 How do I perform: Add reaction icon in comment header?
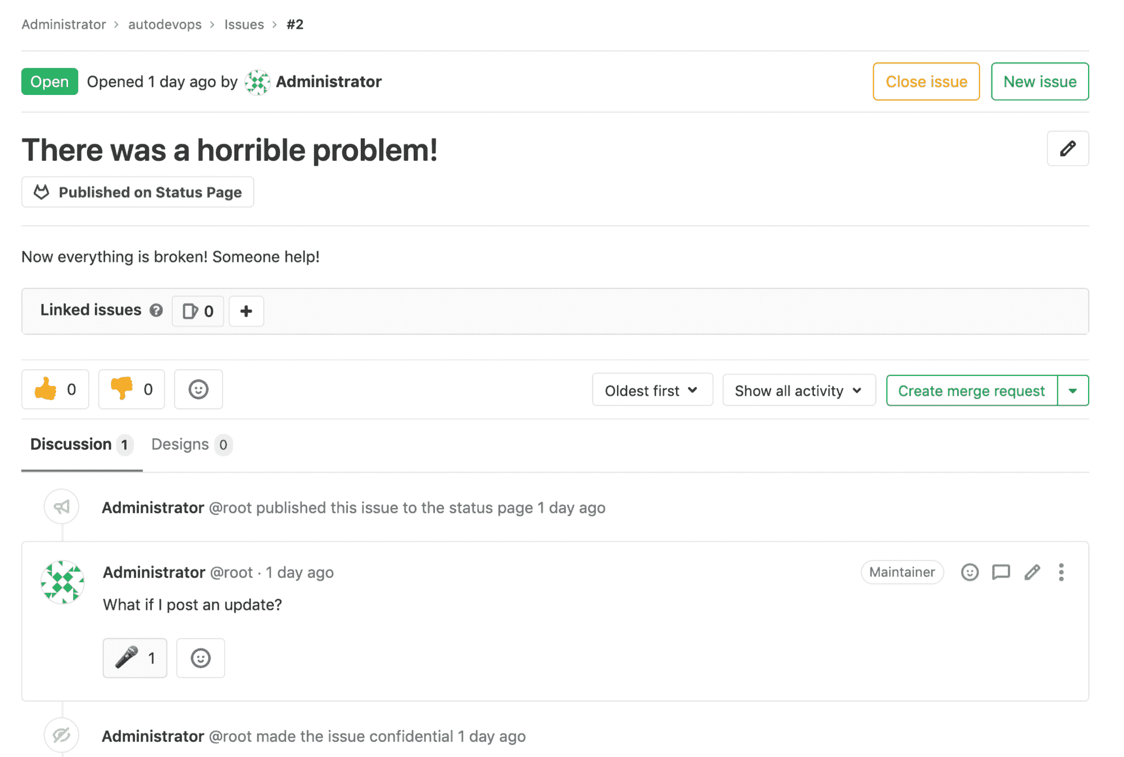point(969,572)
